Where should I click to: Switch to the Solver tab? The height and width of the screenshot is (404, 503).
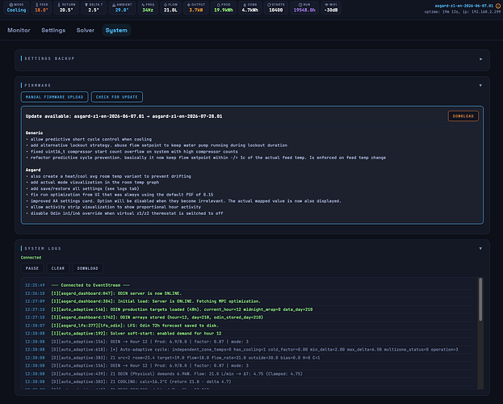point(86,30)
